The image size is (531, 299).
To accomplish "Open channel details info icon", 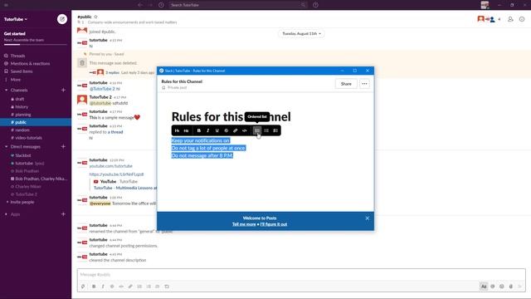I will 522,19.
